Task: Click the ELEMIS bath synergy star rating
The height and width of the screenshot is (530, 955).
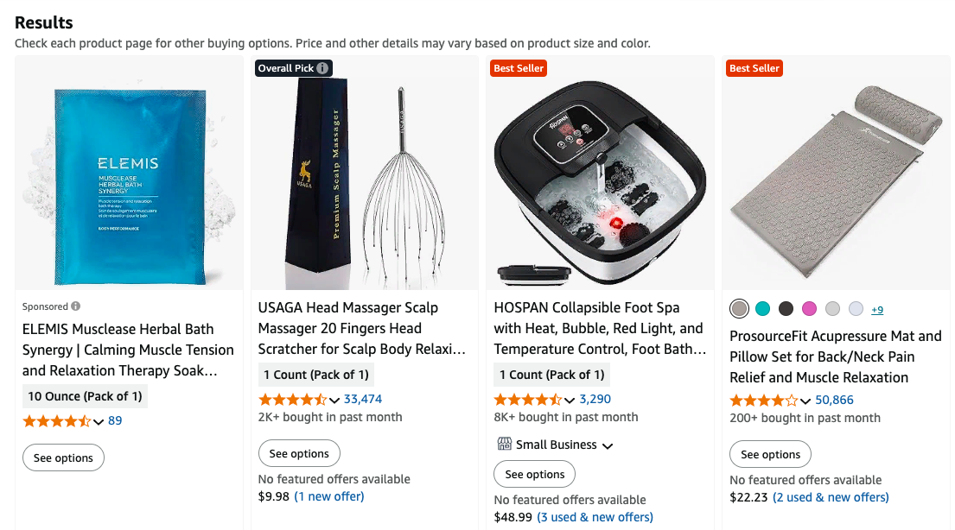Action: pos(56,421)
